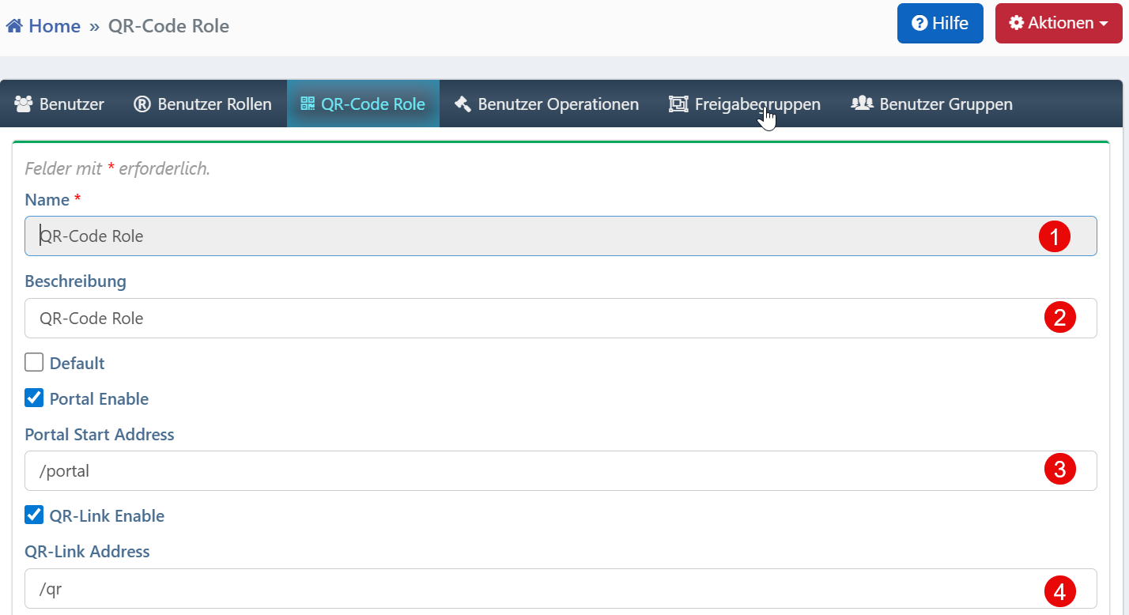Click the gear icon on Aktionen
This screenshot has height=615, width=1129.
(x=1017, y=23)
